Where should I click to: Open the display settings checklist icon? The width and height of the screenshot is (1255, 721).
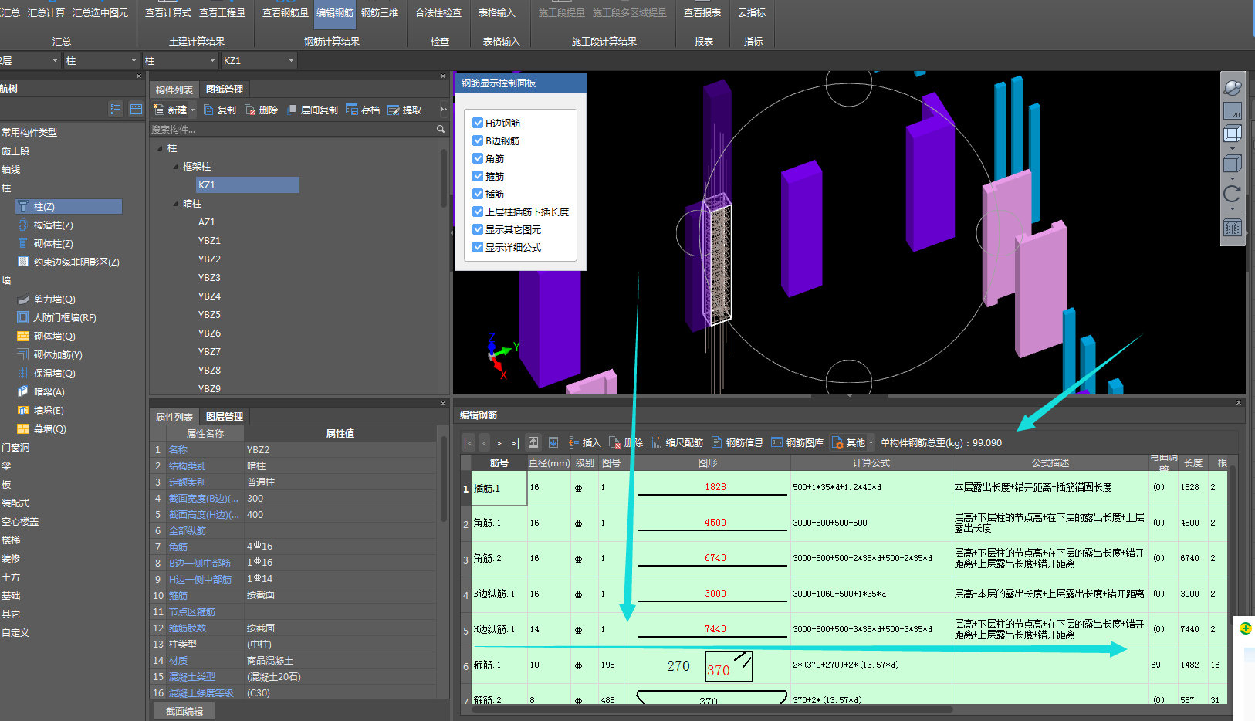pyautogui.click(x=1233, y=228)
